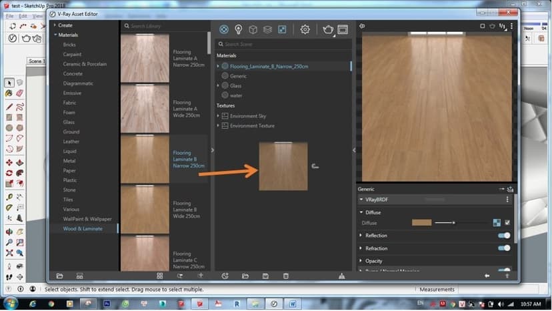The height and width of the screenshot is (311, 552).
Task: Select the SketchUp Tape Measure tool
Action: 9,197
